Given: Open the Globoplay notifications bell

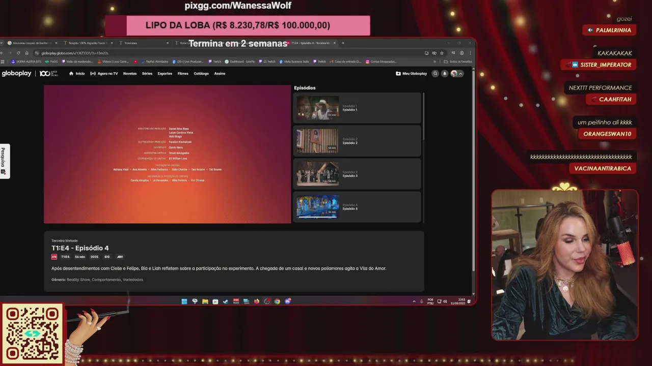Looking at the screenshot, I should [x=445, y=74].
